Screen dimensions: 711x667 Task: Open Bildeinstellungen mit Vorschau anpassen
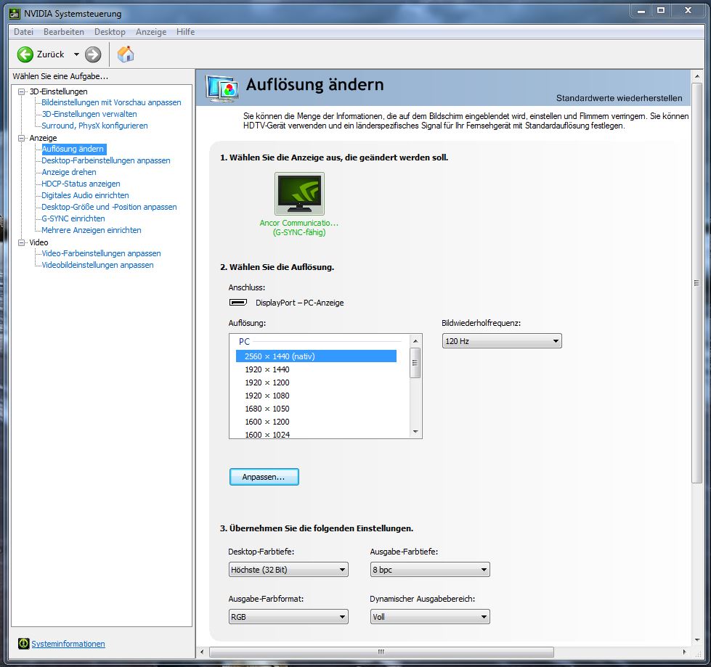[111, 102]
